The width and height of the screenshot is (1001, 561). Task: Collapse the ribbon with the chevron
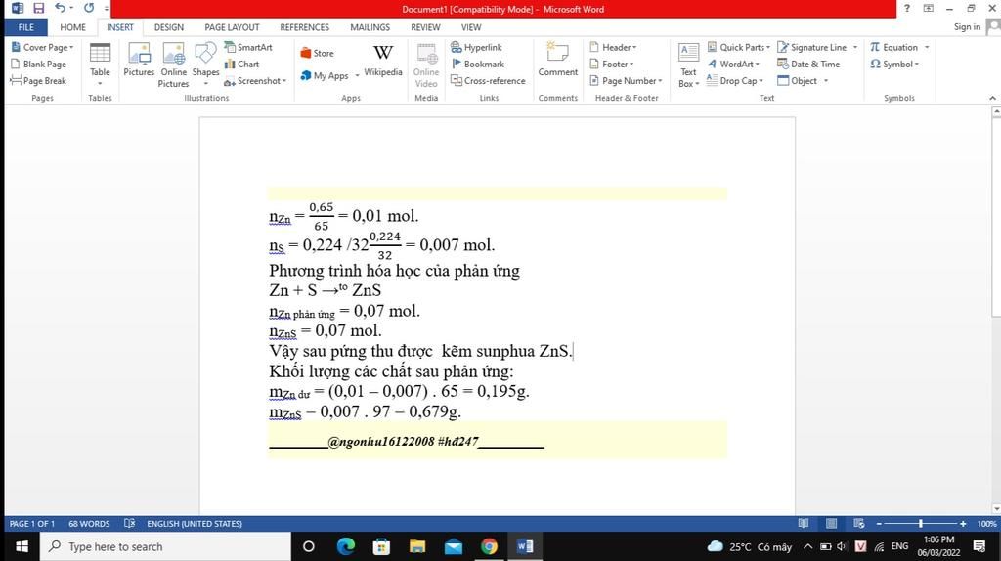pos(992,98)
